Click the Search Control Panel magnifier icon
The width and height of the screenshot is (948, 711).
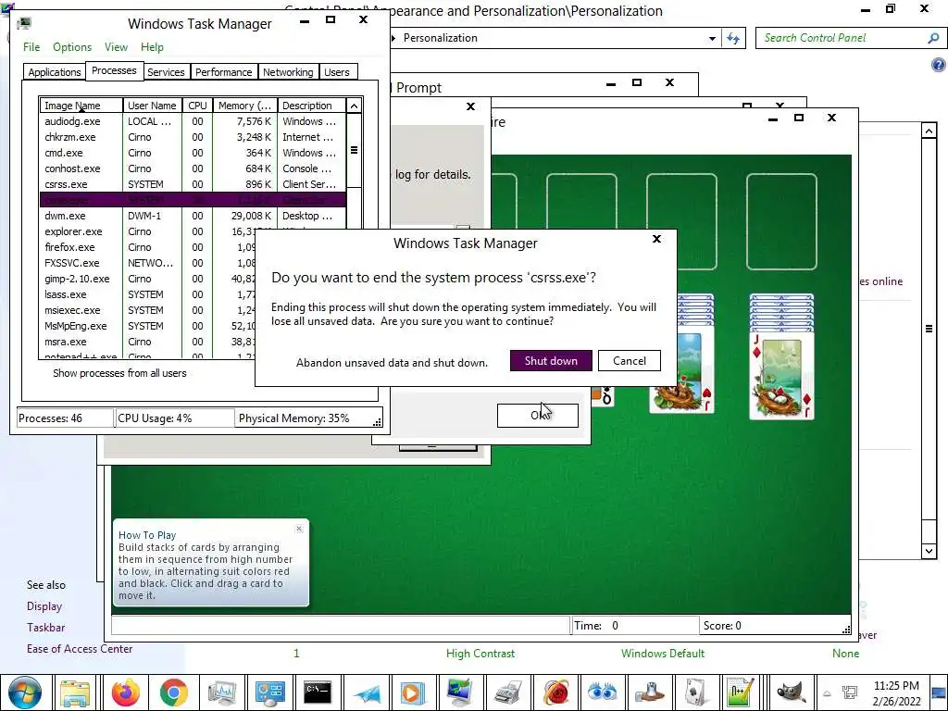[933, 38]
